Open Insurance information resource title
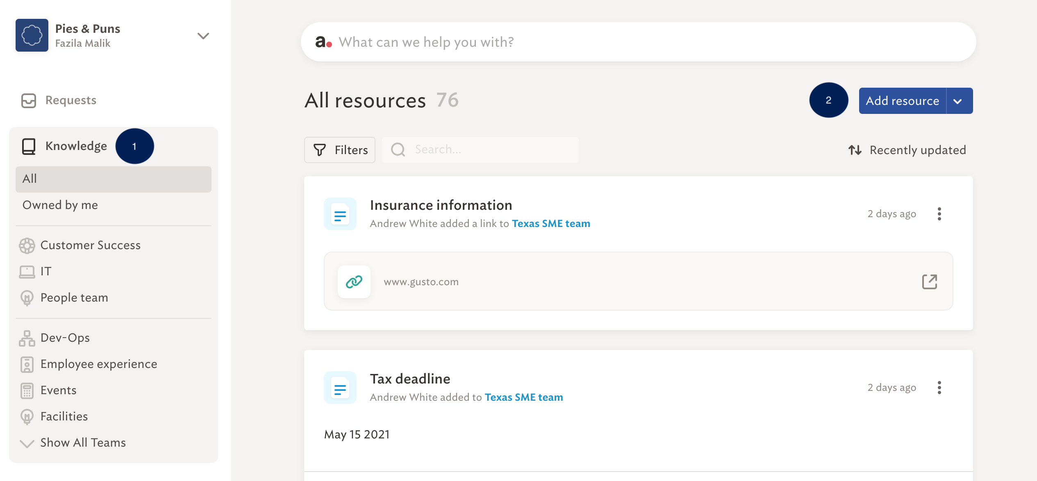 pyautogui.click(x=441, y=205)
